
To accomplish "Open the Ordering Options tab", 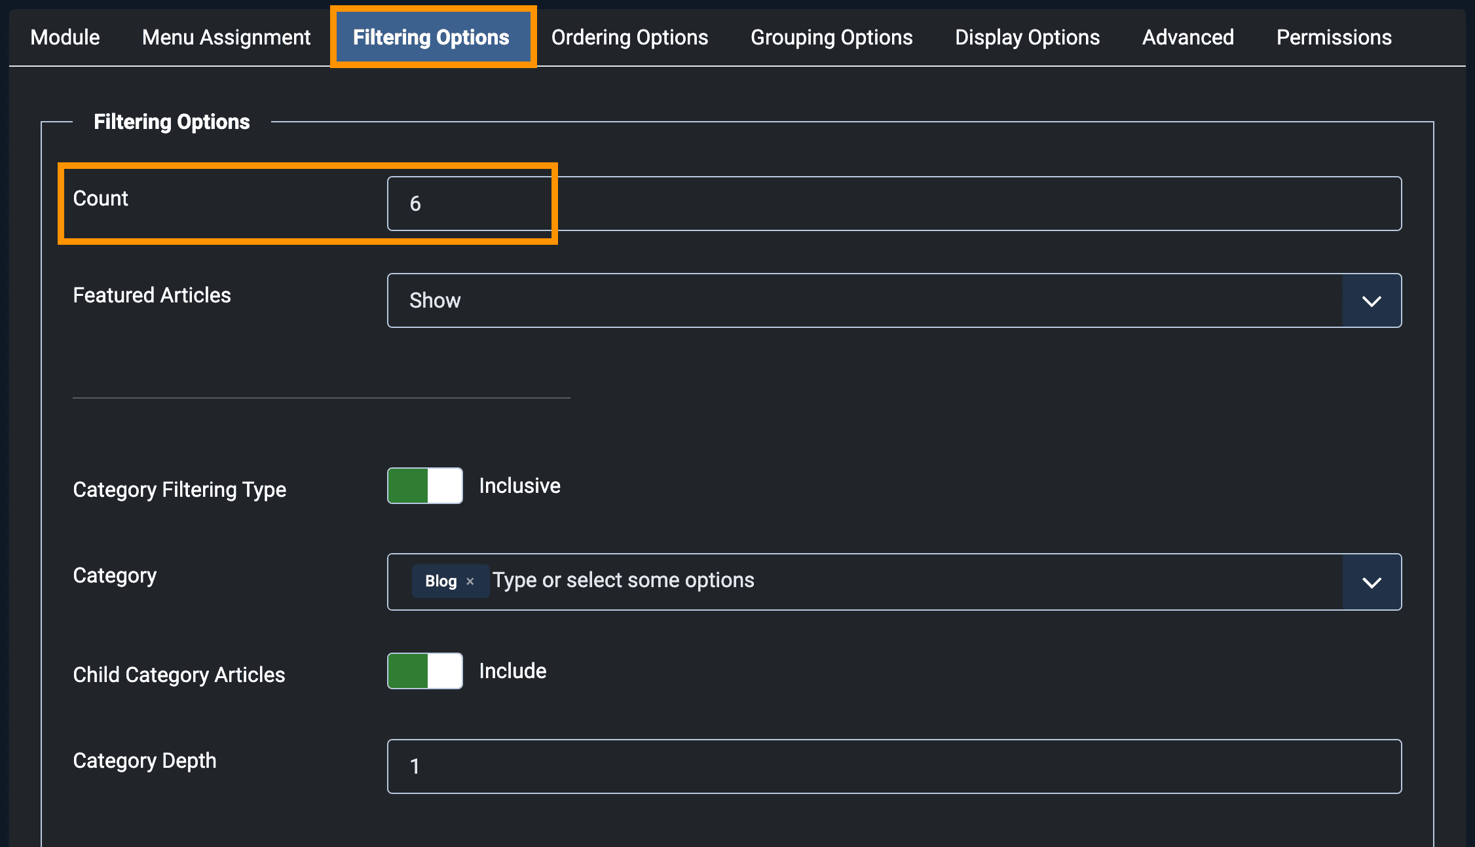I will click(x=629, y=37).
